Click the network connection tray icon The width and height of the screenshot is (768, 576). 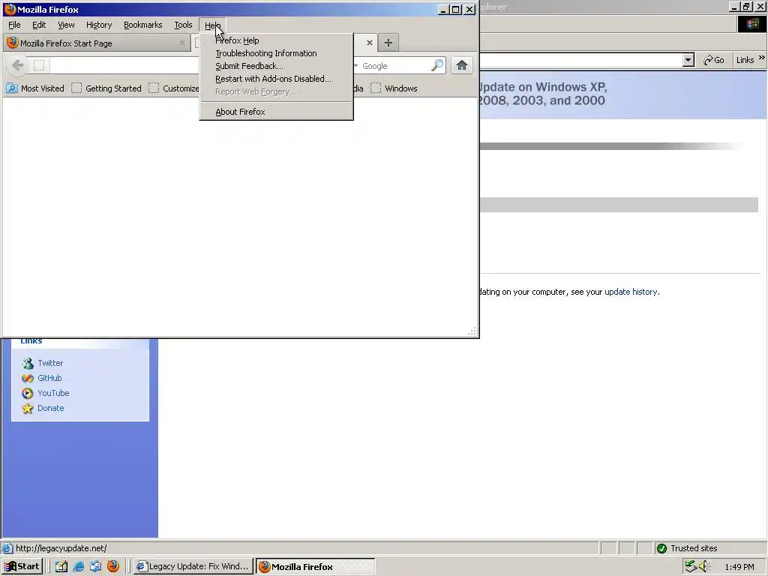[691, 567]
